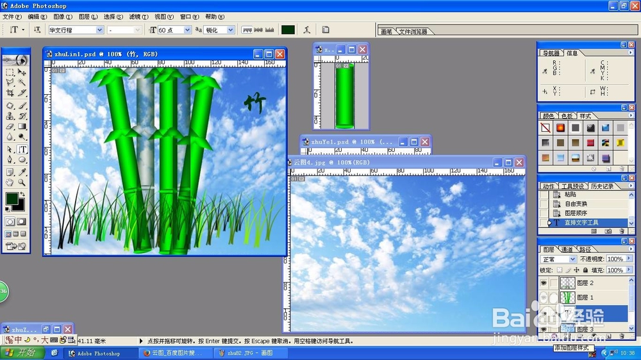Open the Layers panel flyout menu arrow
641x360 pixels.
coord(630,249)
